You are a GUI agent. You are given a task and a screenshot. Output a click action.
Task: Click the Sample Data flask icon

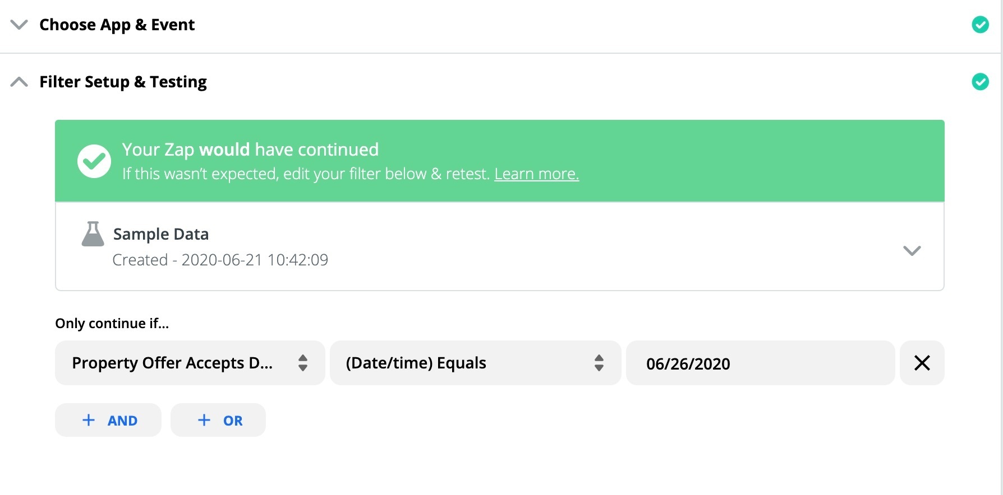(x=93, y=234)
